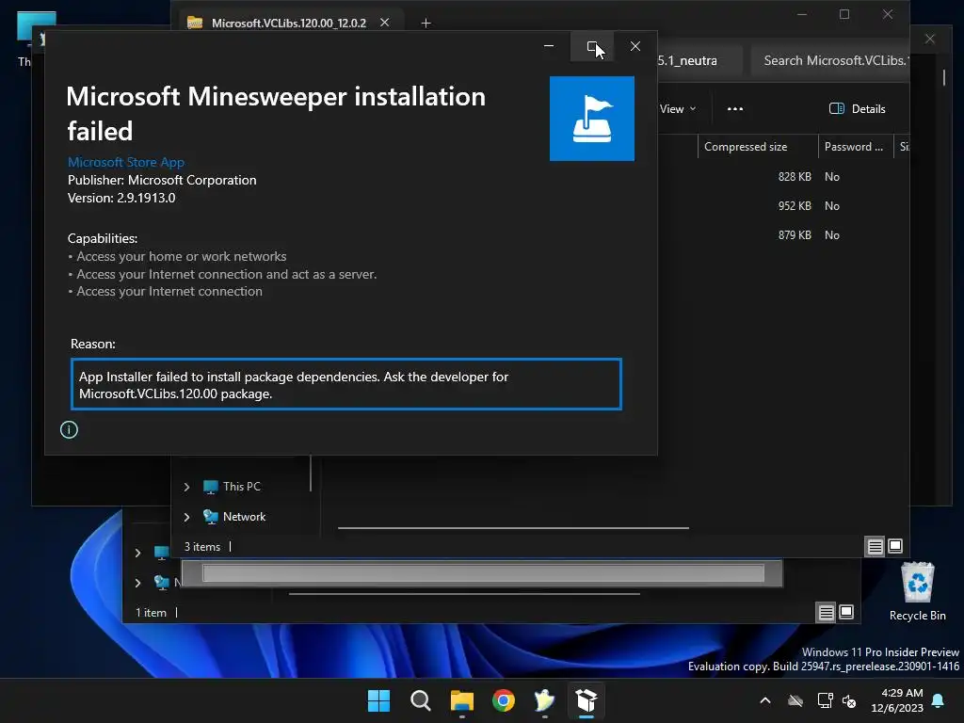Select the 879 KB file row
Screen dimensions: 964x723
coord(784,235)
